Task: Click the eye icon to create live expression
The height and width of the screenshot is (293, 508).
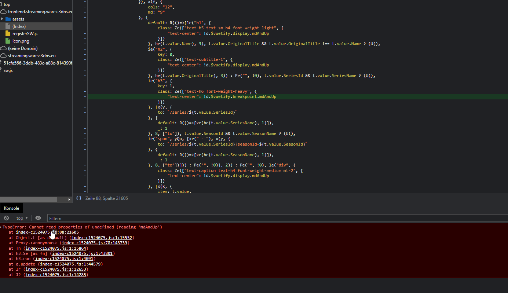Action: point(38,218)
